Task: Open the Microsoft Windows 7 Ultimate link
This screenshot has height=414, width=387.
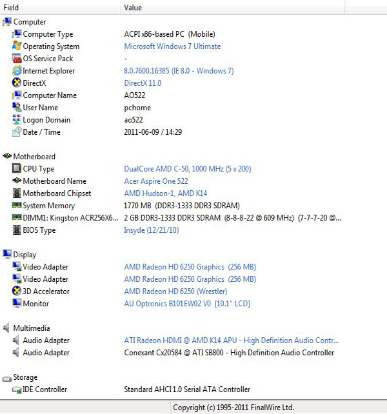Action: click(x=172, y=46)
